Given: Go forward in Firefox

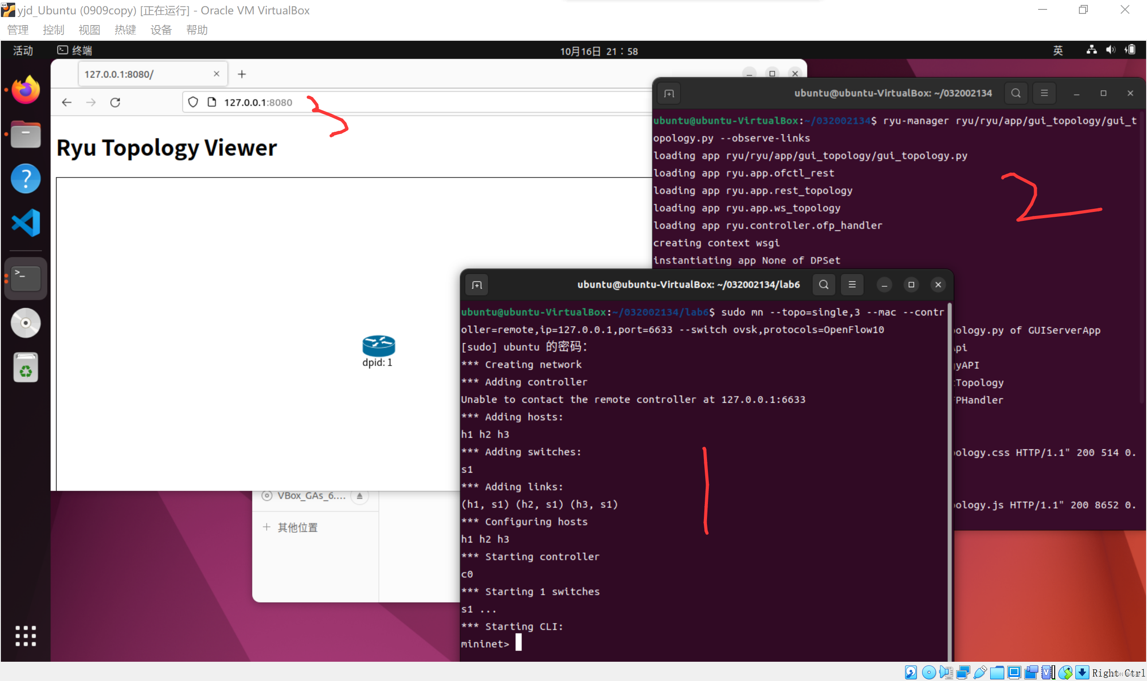Looking at the screenshot, I should [x=91, y=102].
